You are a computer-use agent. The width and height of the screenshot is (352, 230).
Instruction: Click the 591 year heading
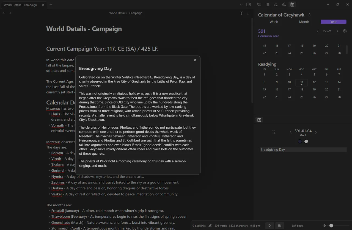262,31
